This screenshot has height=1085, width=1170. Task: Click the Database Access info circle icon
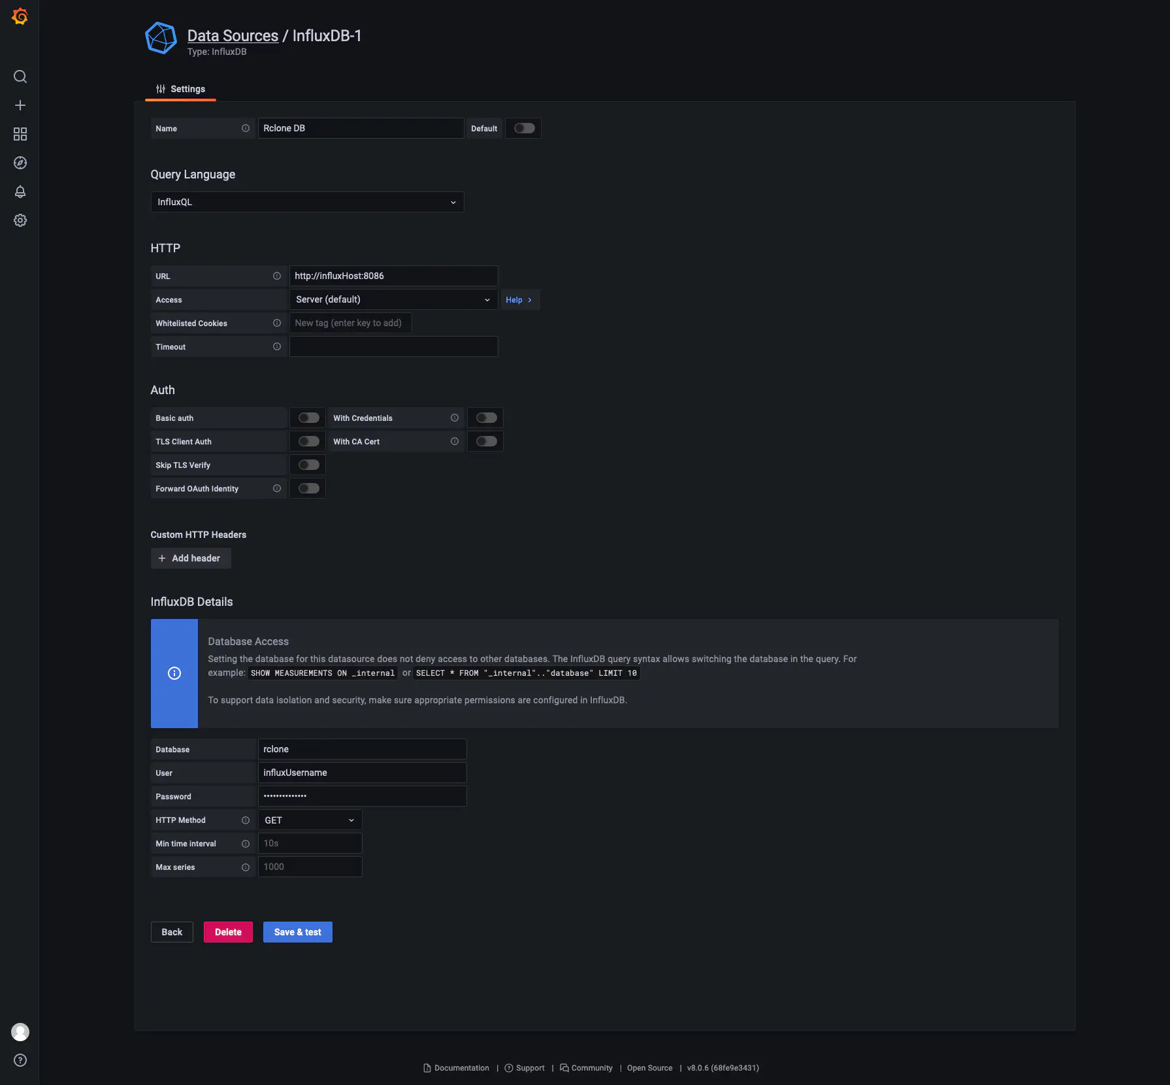pyautogui.click(x=174, y=673)
